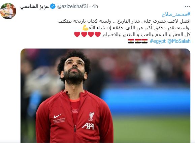
Task: Open the tweet via the 4h timestamp
Action: pos(95,6)
